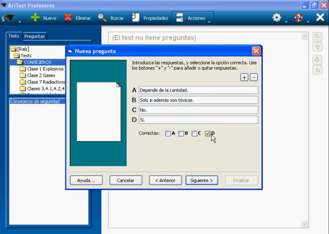Select Clases 3,4.1,4.2 folder
Screen dimensions: 329x234
[42, 89]
